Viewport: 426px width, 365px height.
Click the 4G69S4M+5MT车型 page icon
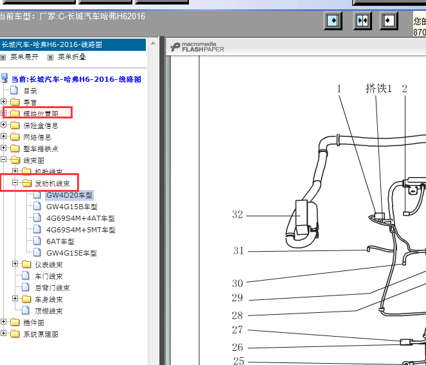37,229
